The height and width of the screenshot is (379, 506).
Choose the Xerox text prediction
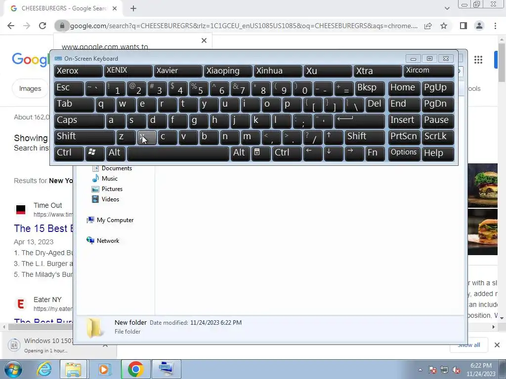78,71
